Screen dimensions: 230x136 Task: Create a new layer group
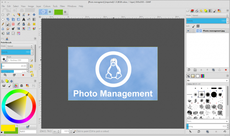[195, 70]
